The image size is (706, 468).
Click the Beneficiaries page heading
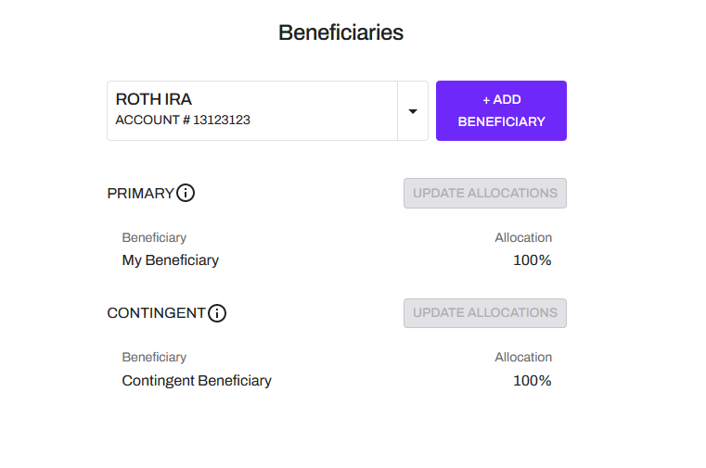pos(340,32)
